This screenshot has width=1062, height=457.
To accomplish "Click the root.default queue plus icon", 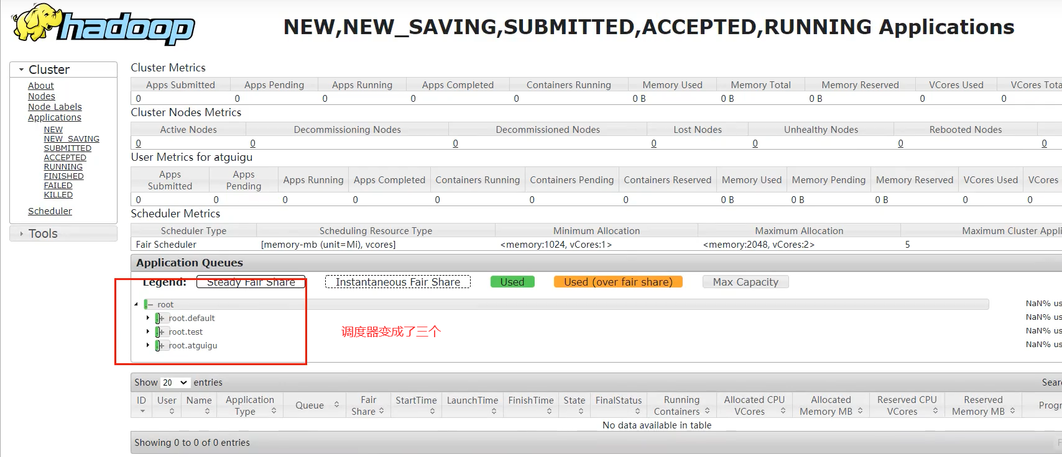I will 160,319.
